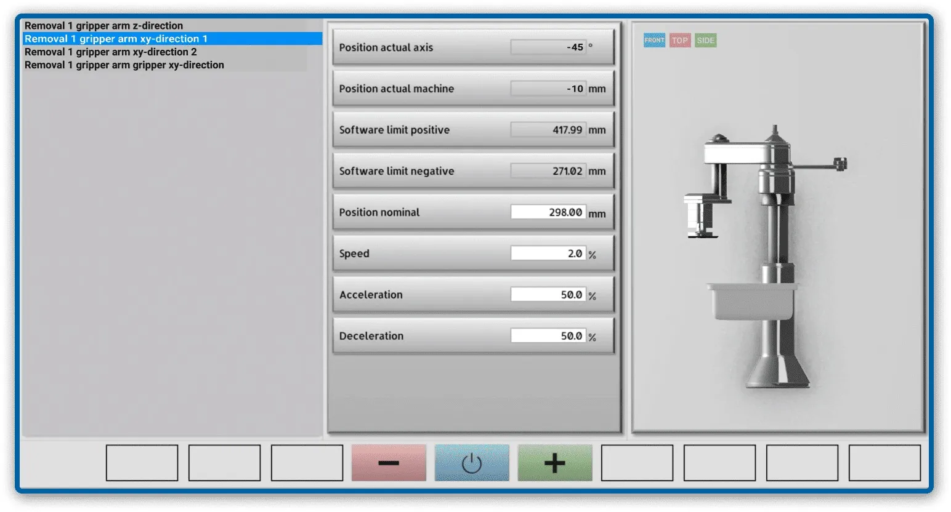The height and width of the screenshot is (512, 951).
Task: Click the blue power button
Action: pos(472,463)
